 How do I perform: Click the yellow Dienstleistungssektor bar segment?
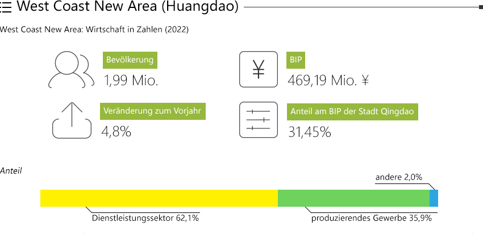tap(159, 198)
